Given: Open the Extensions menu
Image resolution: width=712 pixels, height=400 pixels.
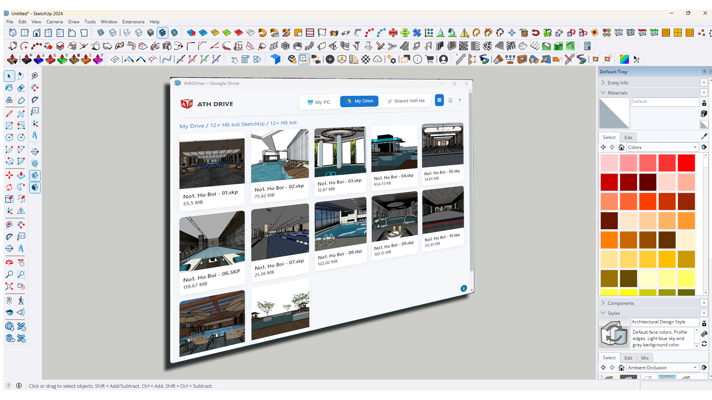Looking at the screenshot, I should (133, 22).
